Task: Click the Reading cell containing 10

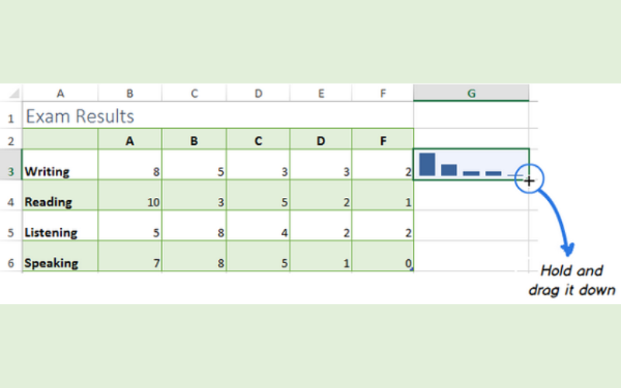Action: point(130,202)
